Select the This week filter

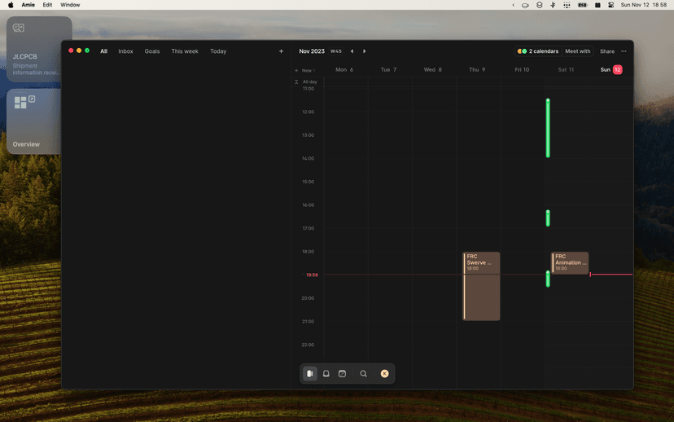185,51
